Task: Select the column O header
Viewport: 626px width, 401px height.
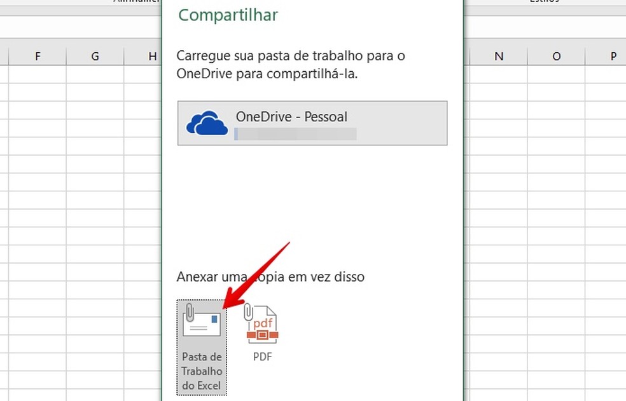Action: (556, 56)
